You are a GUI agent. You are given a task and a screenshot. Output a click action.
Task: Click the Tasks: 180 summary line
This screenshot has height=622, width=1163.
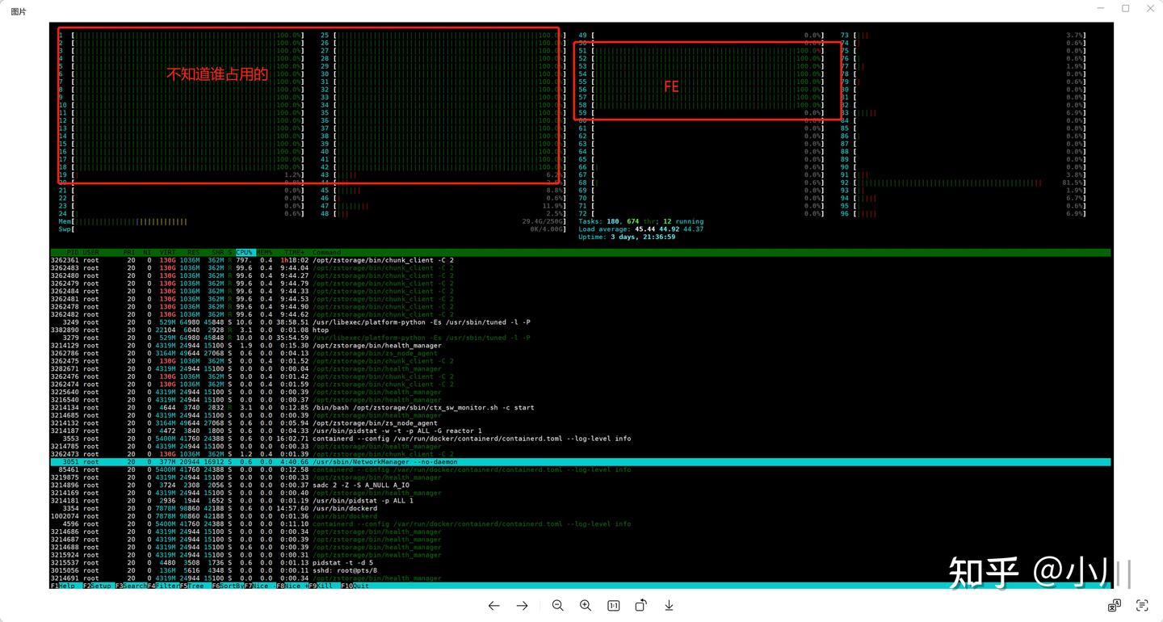(x=641, y=221)
